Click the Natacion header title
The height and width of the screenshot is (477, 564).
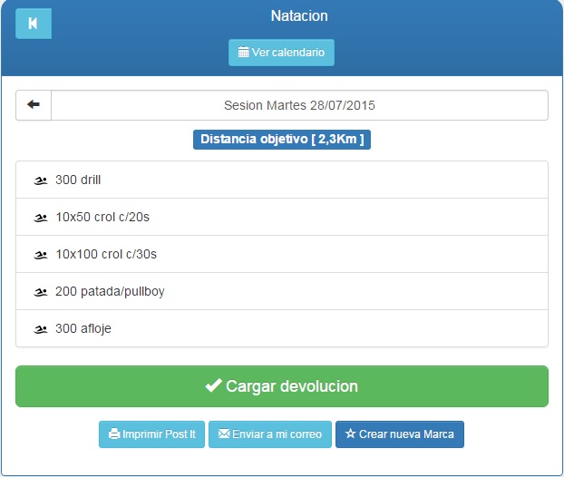[299, 16]
